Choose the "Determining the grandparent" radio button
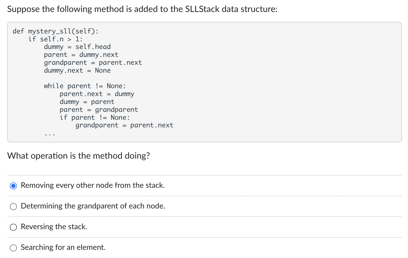 coord(13,207)
